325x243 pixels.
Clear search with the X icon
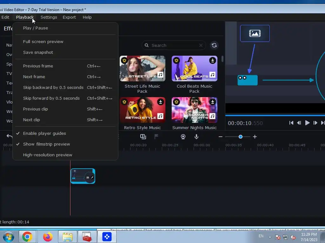pos(201,45)
